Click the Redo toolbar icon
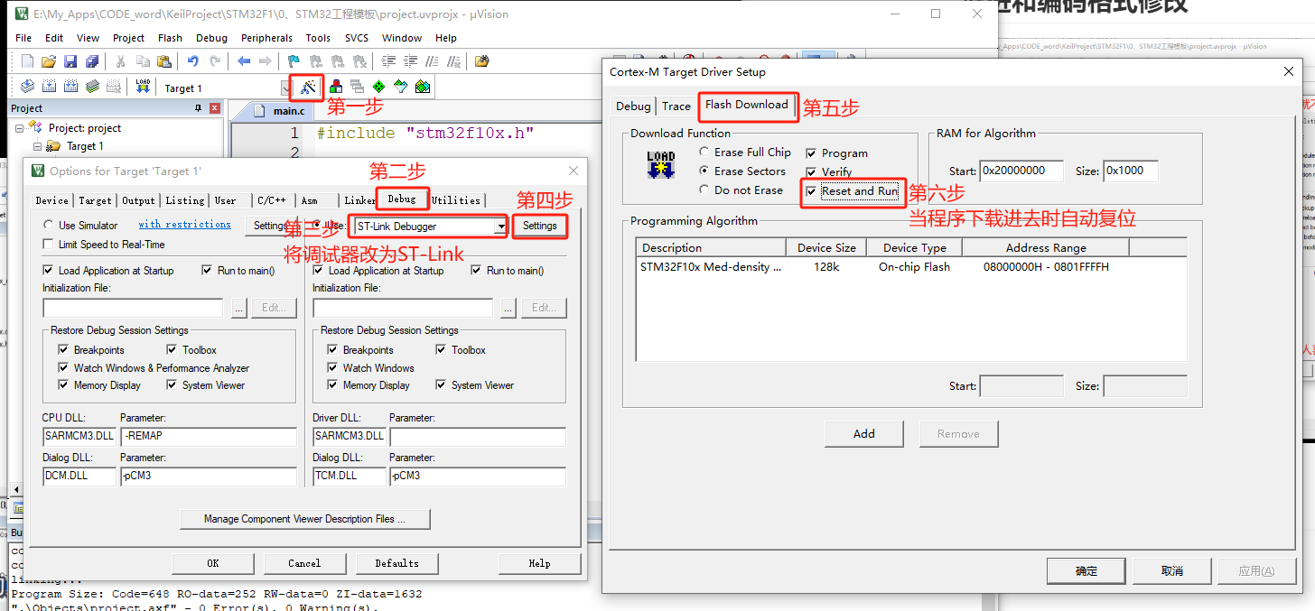The image size is (1315, 611). coord(214,61)
